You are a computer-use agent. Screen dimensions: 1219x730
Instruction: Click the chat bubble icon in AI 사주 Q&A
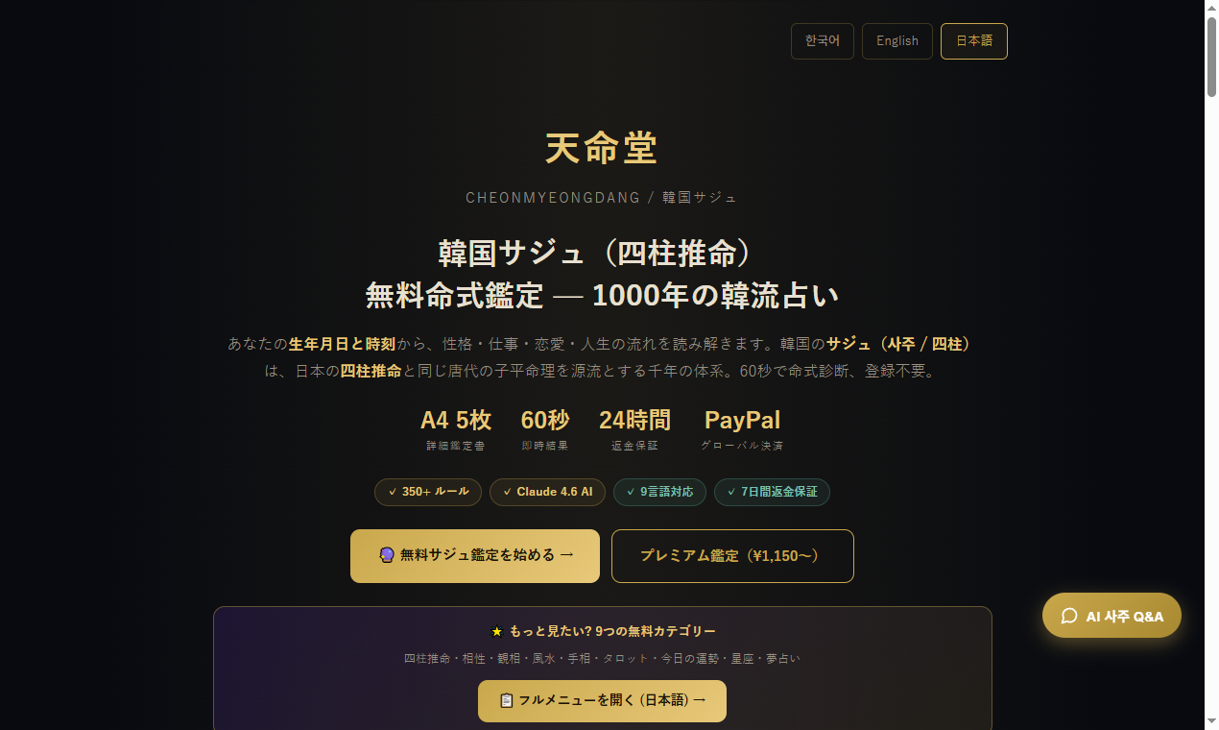pyautogui.click(x=1069, y=617)
